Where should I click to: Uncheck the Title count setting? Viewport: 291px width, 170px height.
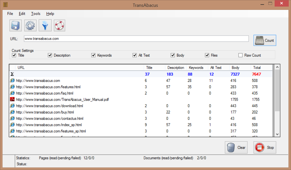(x=14, y=55)
